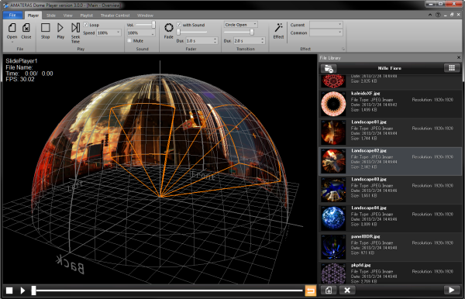Click the play triangle in bottom player bar
This screenshot has height=299, width=465.
coord(22,290)
